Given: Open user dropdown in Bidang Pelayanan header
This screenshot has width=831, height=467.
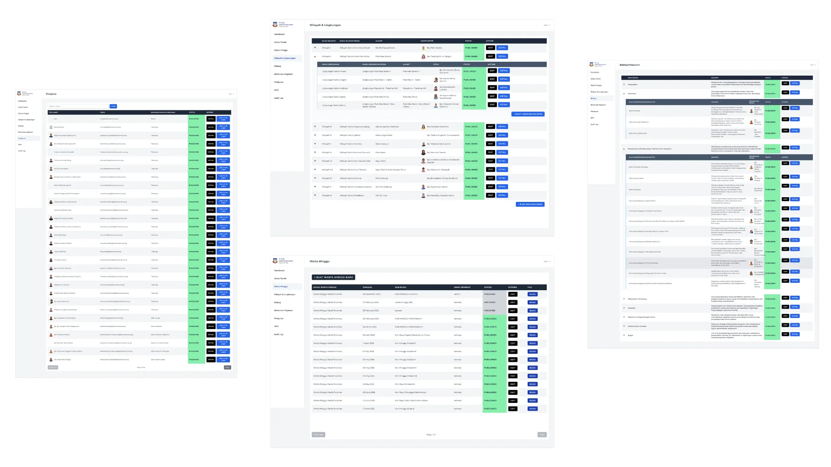Looking at the screenshot, I should click(813, 65).
